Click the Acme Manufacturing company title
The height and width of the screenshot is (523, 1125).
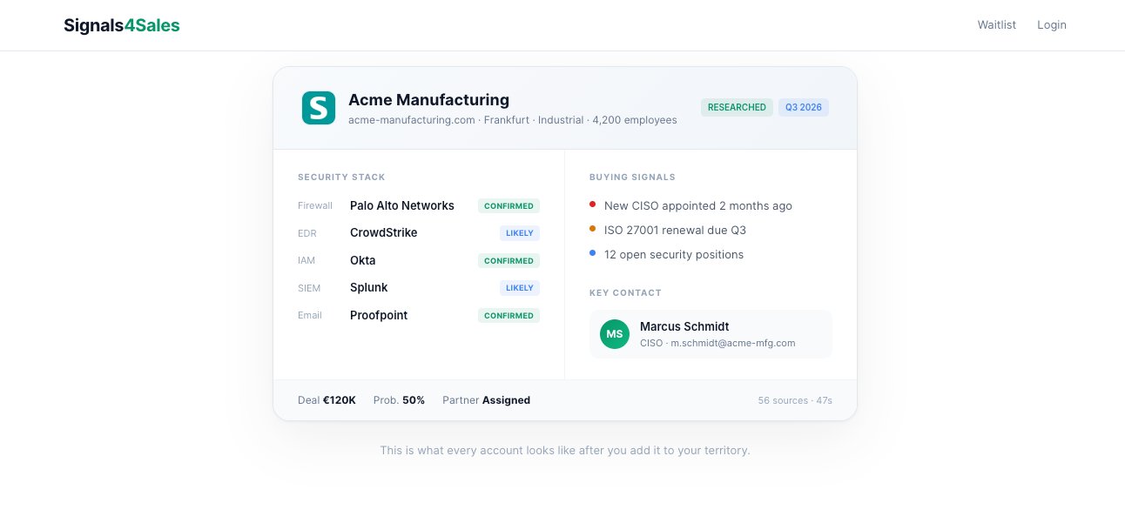click(428, 100)
